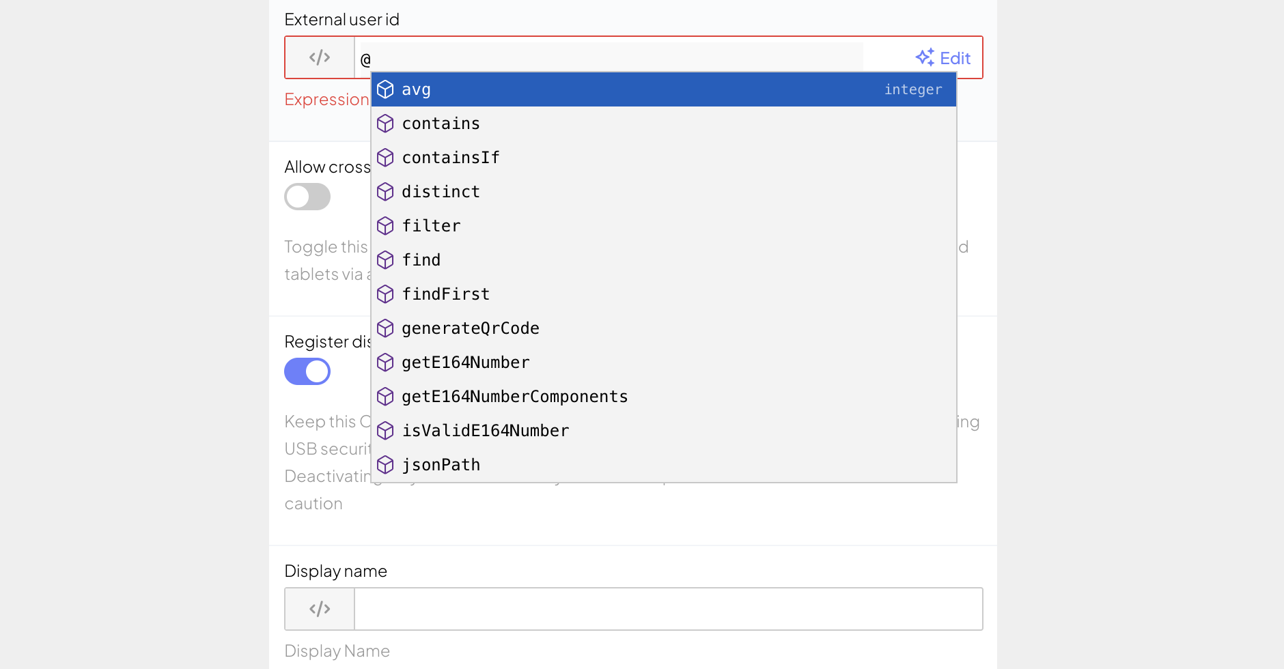Choose find from the function list
The width and height of the screenshot is (1284, 669).
pyautogui.click(x=421, y=260)
